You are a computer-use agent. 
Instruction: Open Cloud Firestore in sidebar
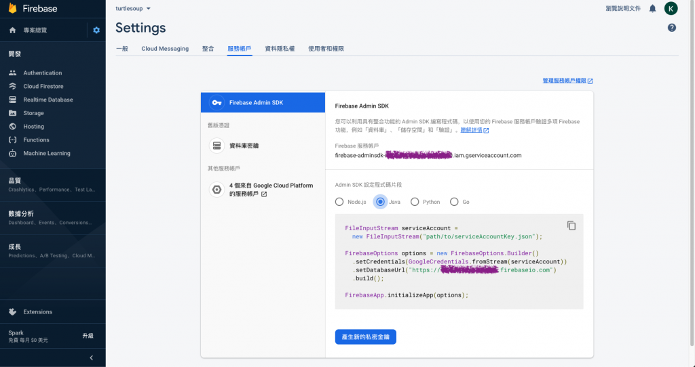point(43,86)
